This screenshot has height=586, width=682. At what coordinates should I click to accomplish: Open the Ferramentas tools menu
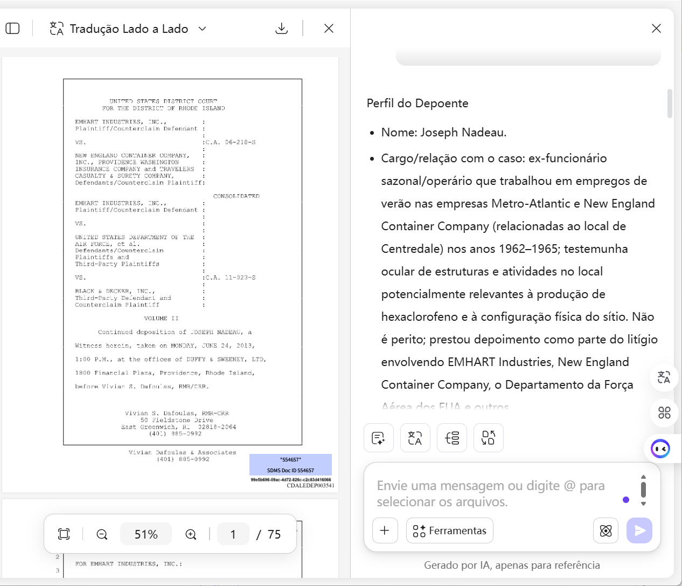450,531
